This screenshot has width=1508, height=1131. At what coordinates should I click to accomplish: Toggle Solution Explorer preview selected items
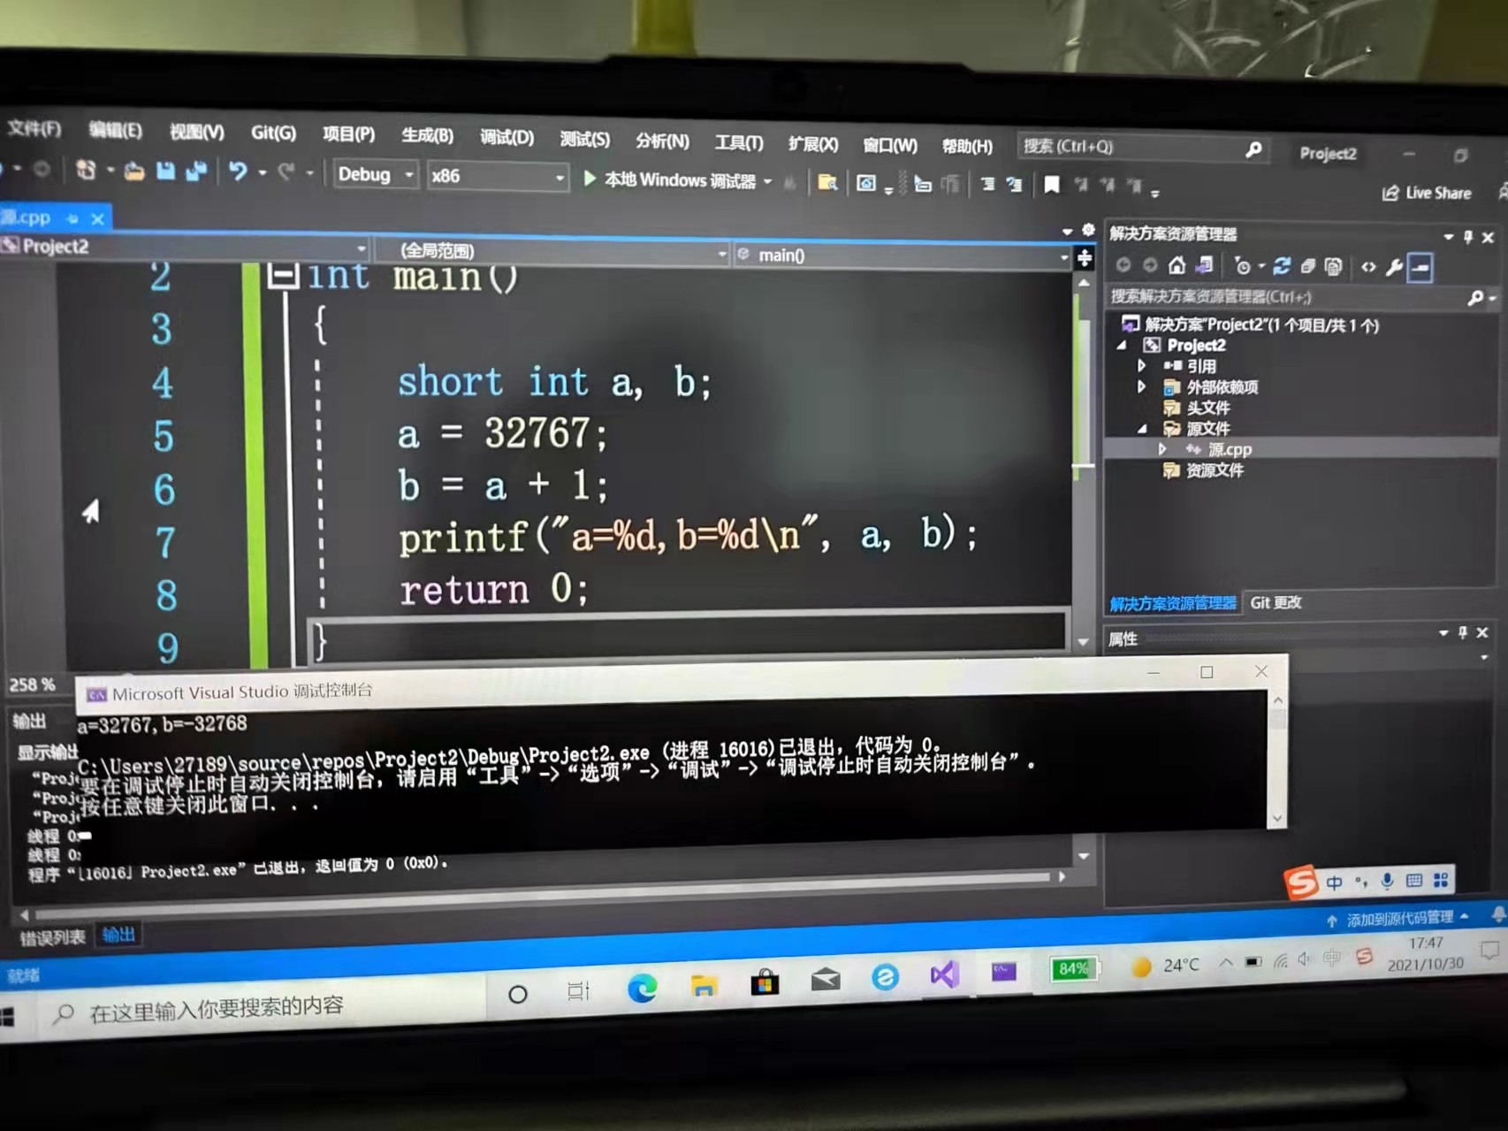[1420, 267]
